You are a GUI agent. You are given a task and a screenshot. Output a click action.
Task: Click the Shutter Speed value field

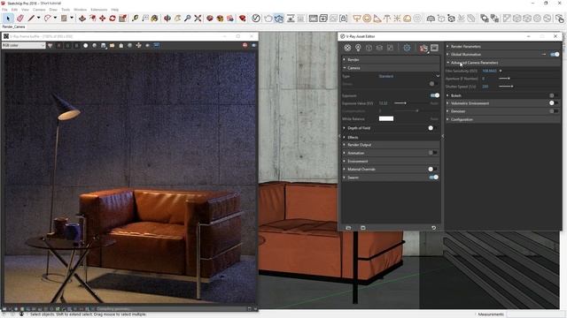pyautogui.click(x=485, y=87)
